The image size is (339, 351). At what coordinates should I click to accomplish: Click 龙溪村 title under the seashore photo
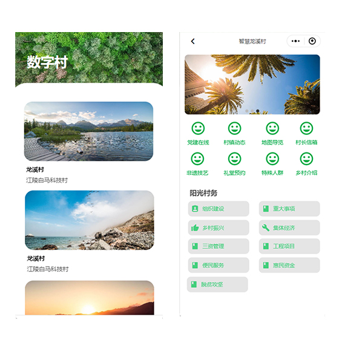[36, 258]
